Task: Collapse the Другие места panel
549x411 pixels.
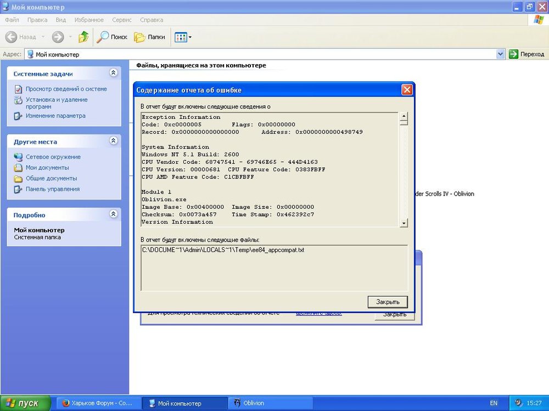Action: [x=113, y=140]
